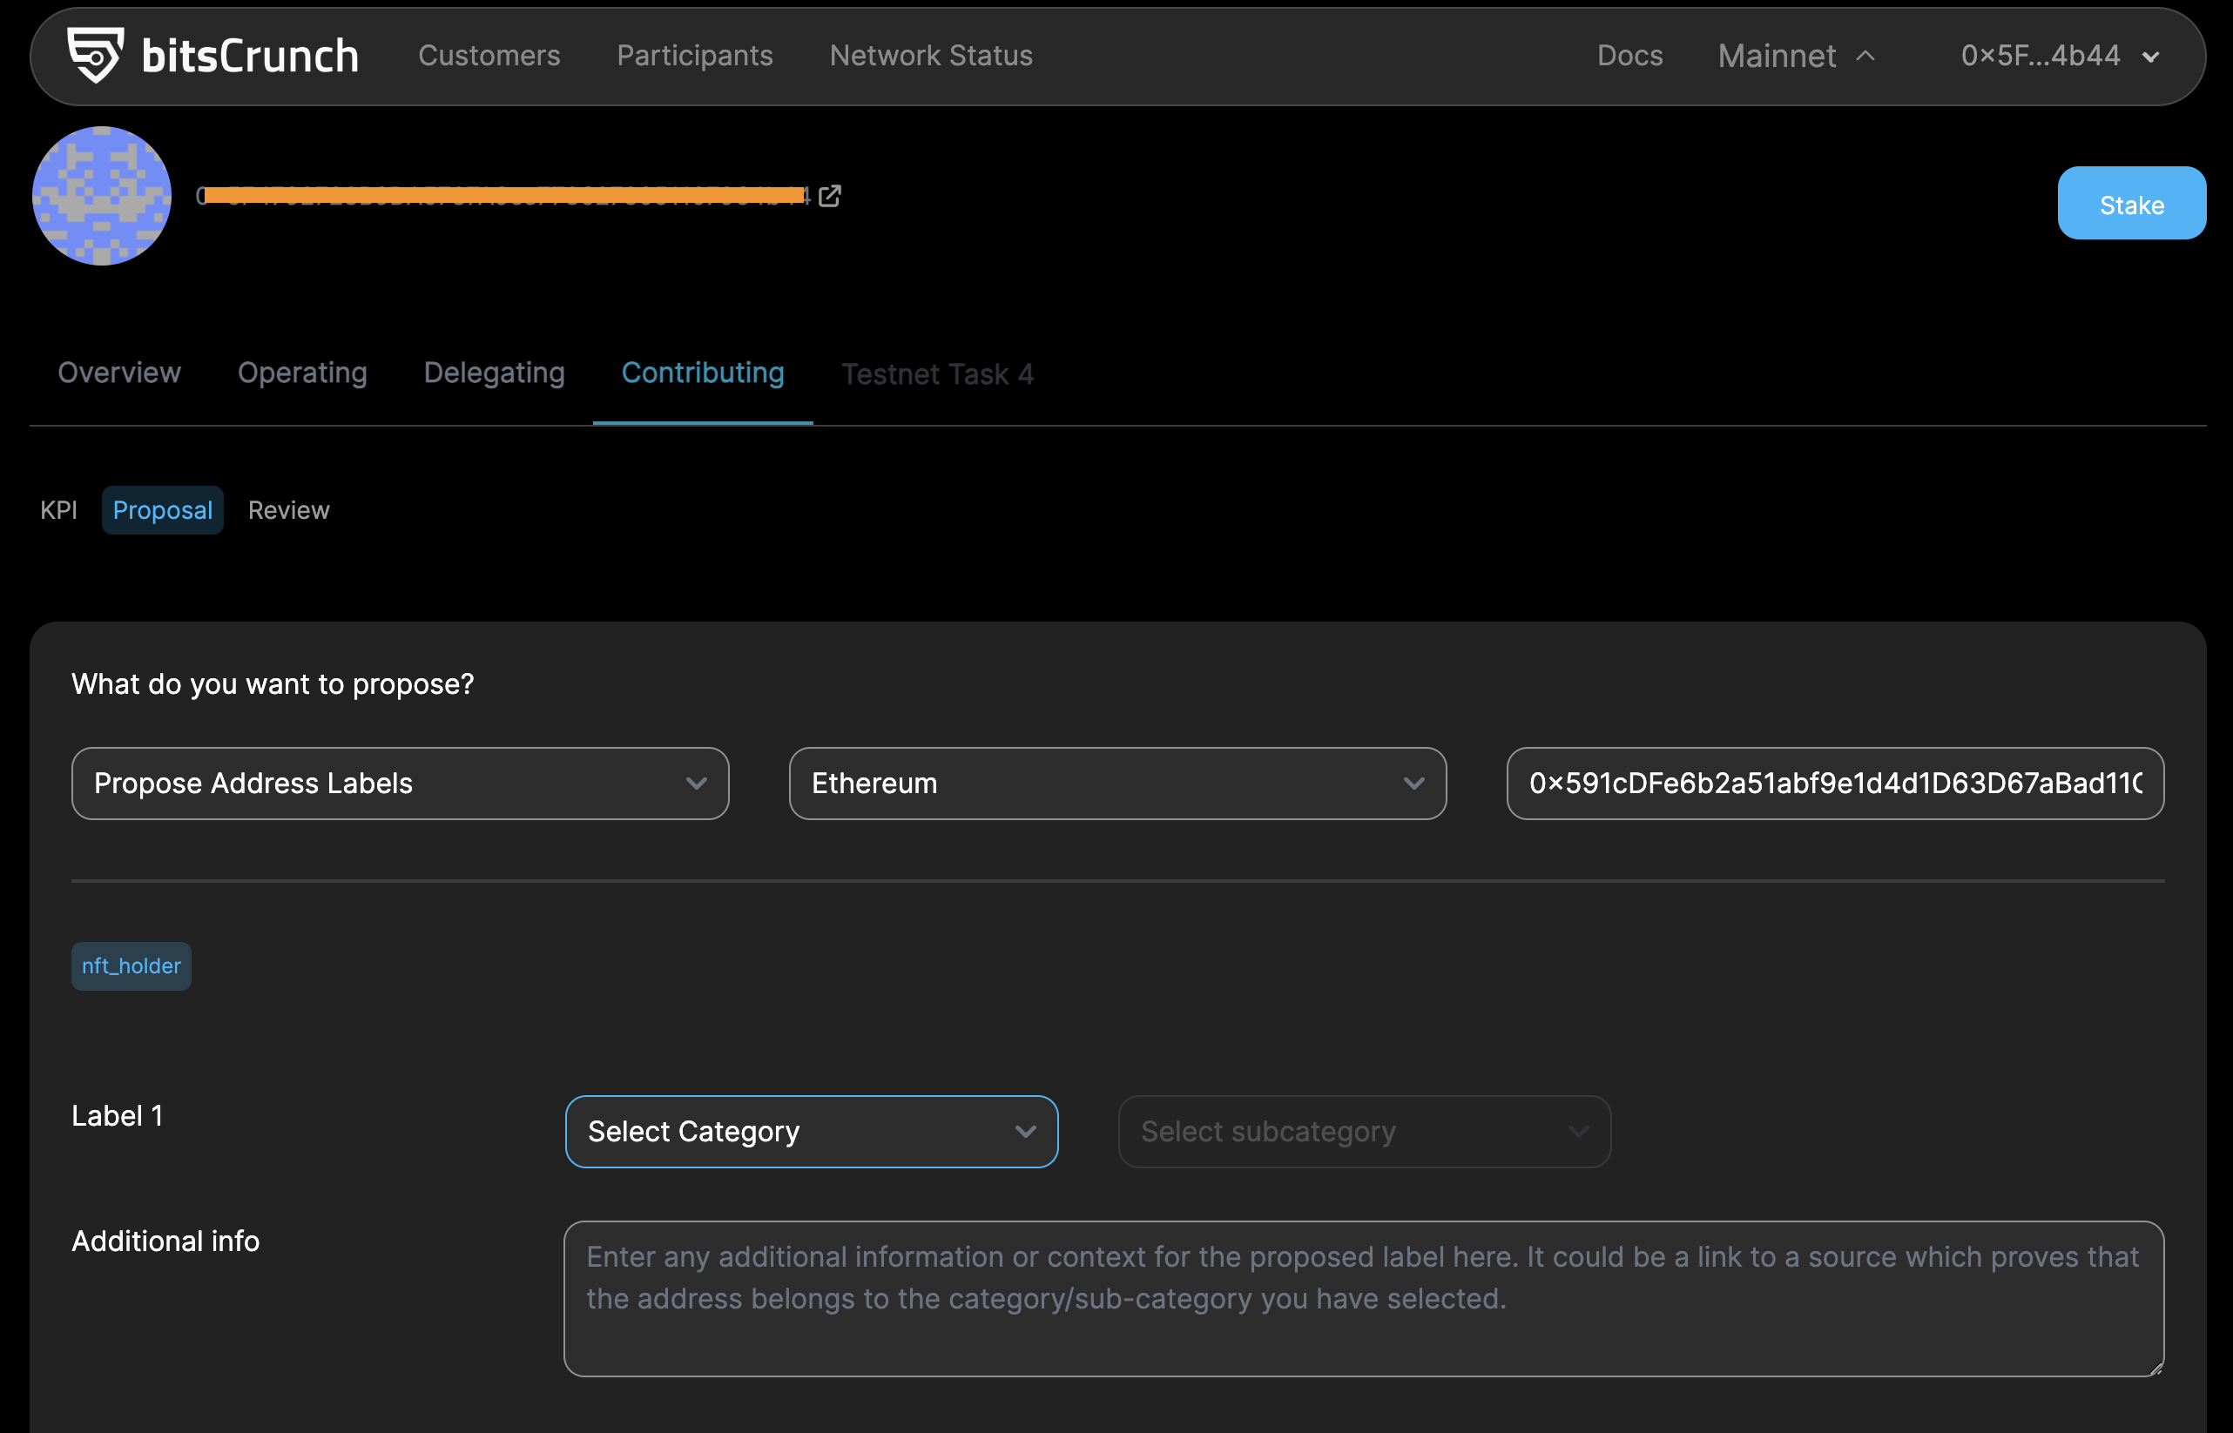Viewport: 2233px width, 1433px height.
Task: Click the 'Label 1' text
Action: point(118,1116)
